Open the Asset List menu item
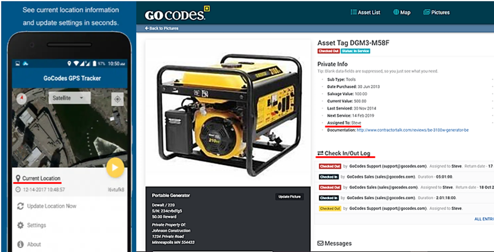 [365, 12]
